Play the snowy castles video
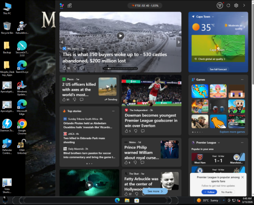This screenshot has height=205, width=254. pyautogui.click(x=120, y=36)
